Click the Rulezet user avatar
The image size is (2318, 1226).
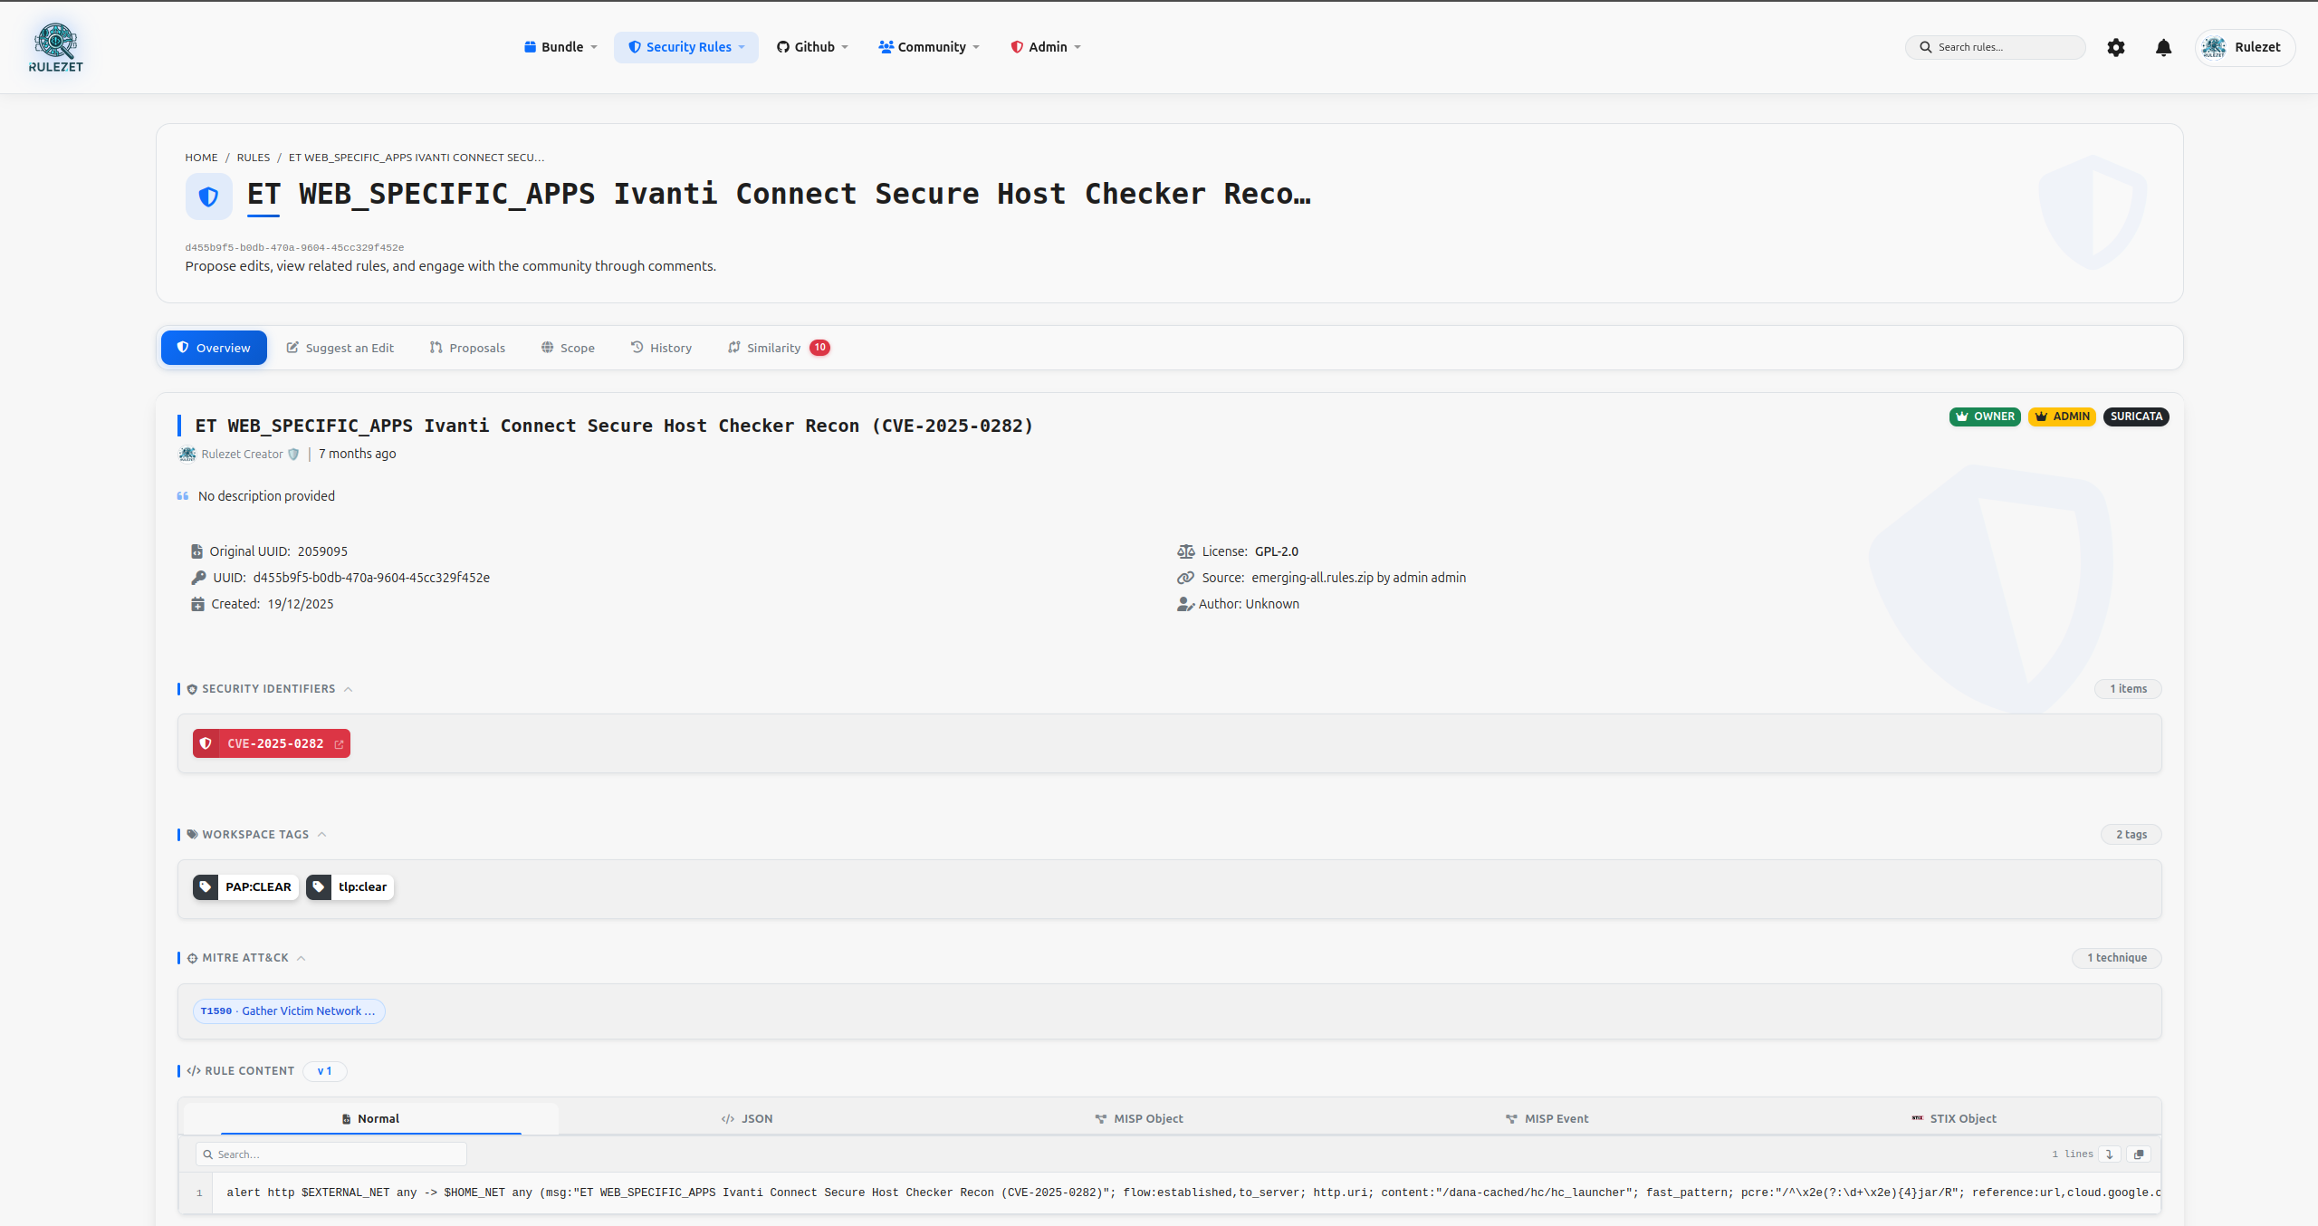2214,47
